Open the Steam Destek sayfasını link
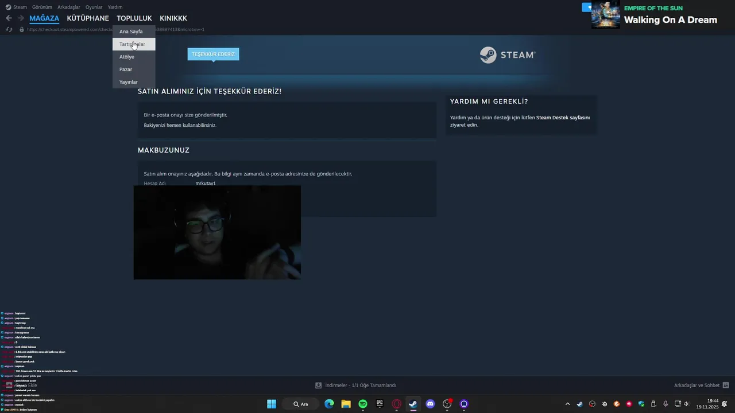The height and width of the screenshot is (413, 735). [563, 118]
